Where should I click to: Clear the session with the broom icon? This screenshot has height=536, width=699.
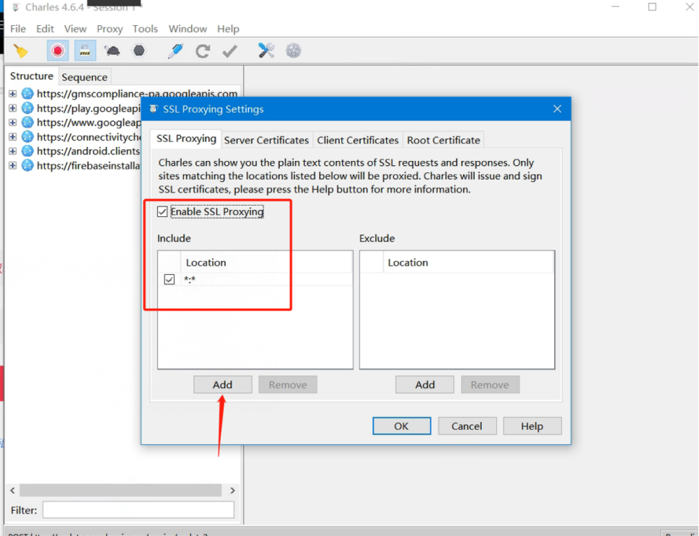click(20, 50)
